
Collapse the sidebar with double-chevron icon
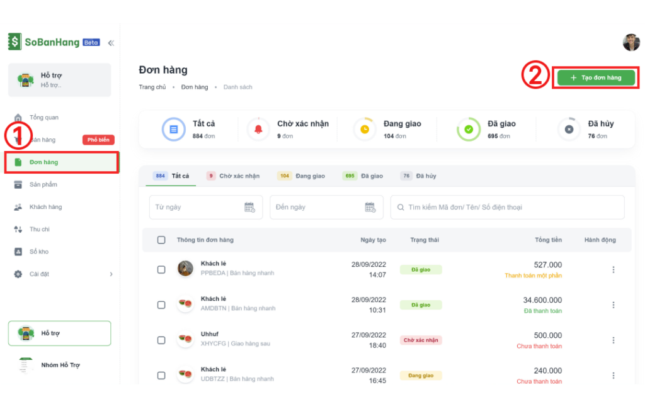tap(111, 43)
